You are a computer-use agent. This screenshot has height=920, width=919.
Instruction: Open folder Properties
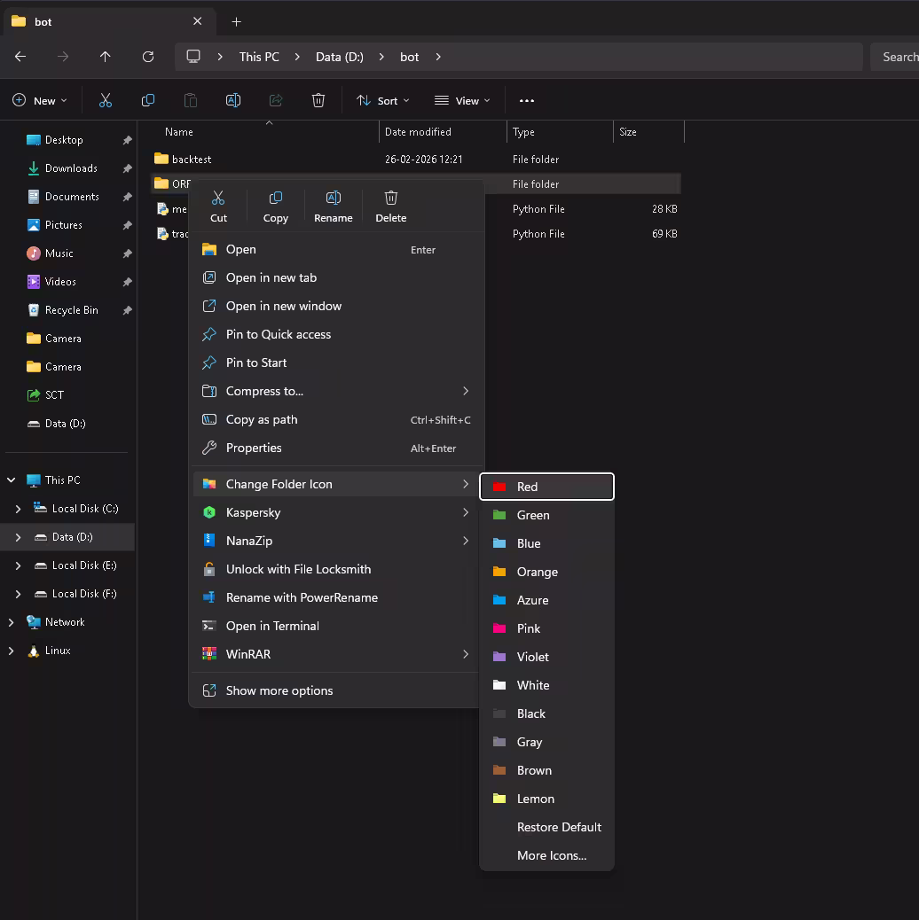pos(336,448)
